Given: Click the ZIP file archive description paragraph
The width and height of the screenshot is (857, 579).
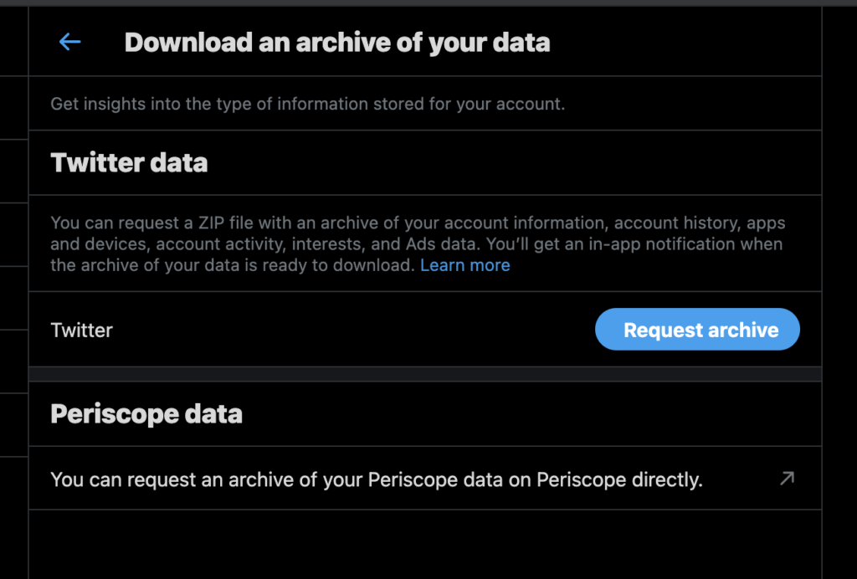Looking at the screenshot, I should pyautogui.click(x=418, y=243).
